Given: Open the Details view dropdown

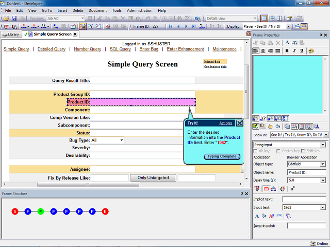Looking at the screenshot, I should point(255,19).
